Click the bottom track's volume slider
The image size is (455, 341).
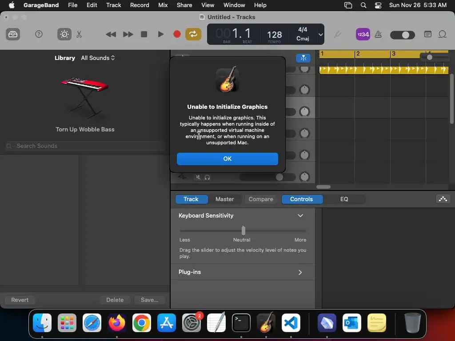click(267, 177)
